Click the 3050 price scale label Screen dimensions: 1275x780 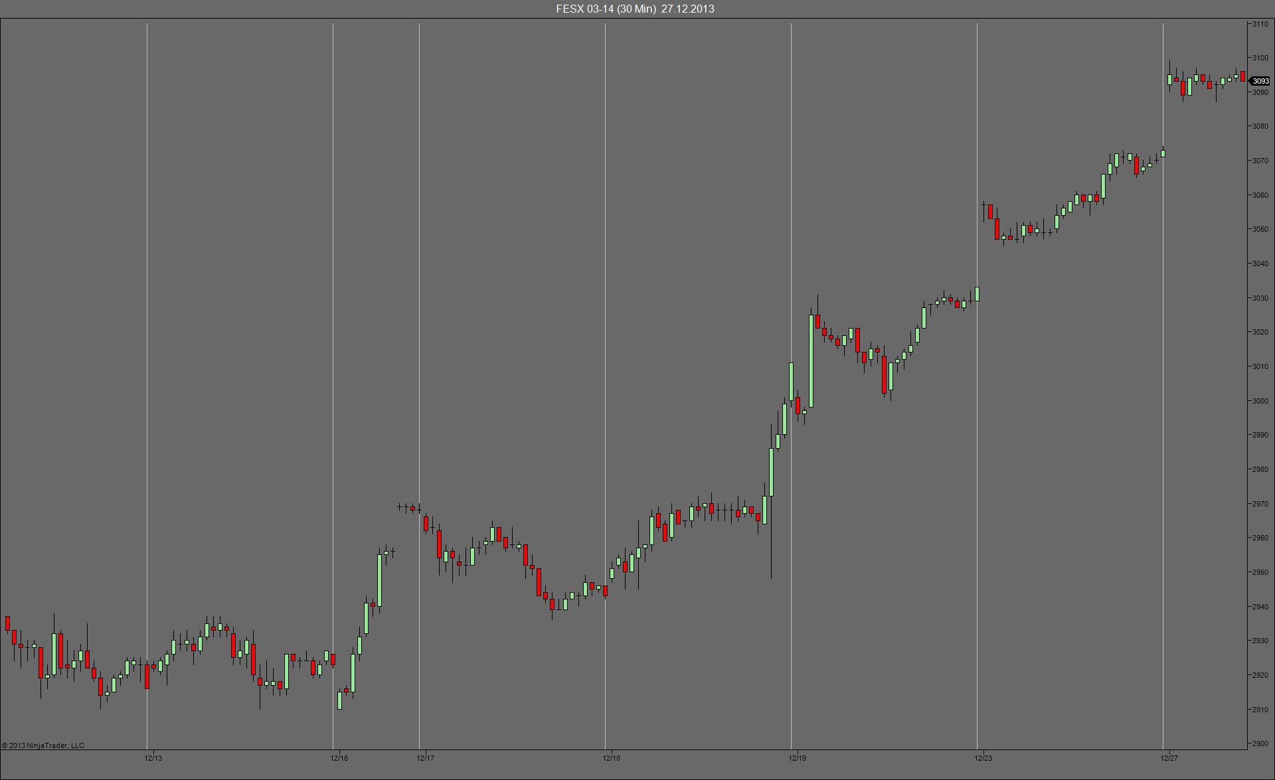point(1260,229)
